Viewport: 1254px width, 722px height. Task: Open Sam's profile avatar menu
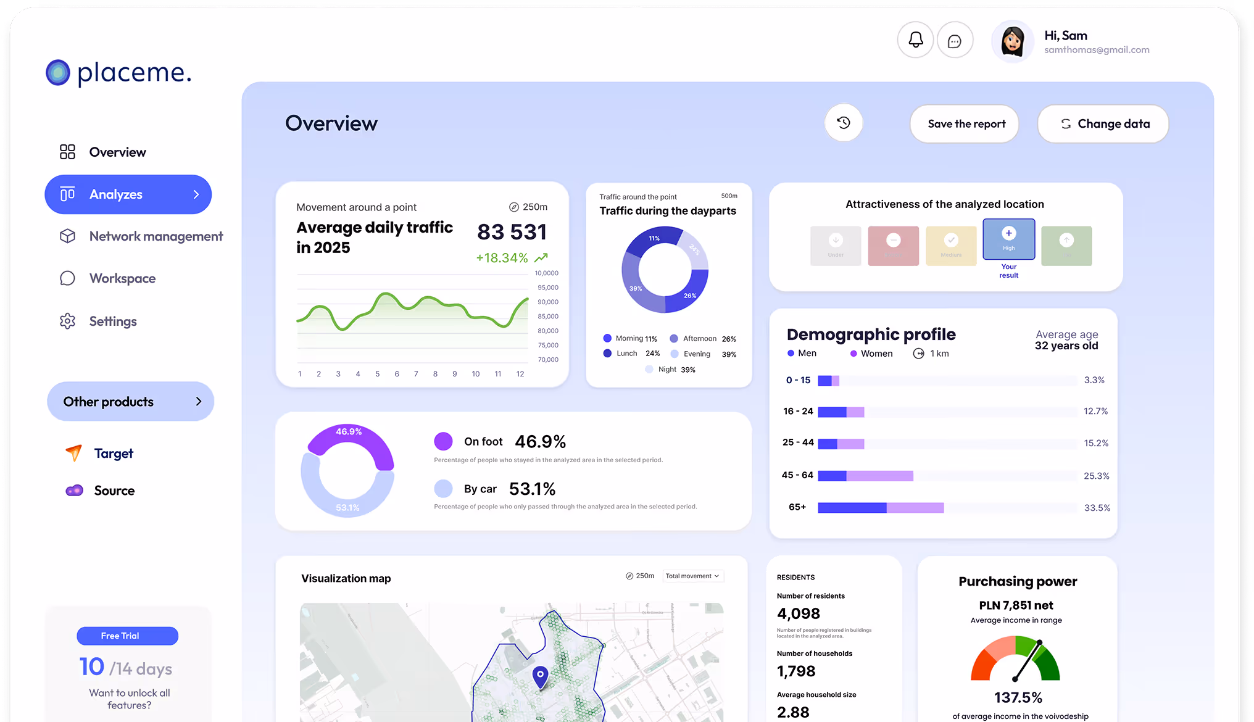point(1012,40)
